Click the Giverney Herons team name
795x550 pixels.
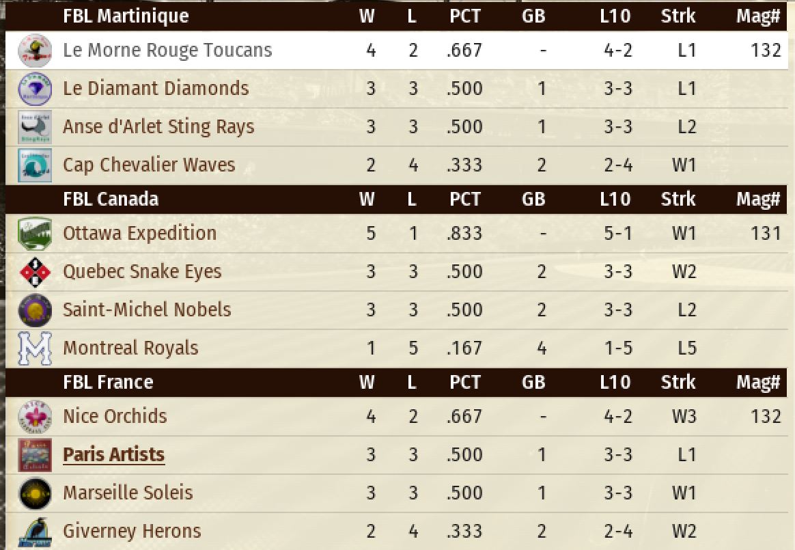(x=132, y=532)
